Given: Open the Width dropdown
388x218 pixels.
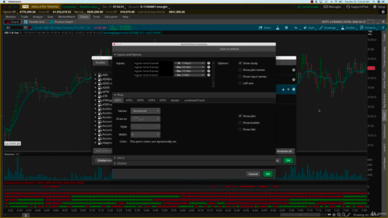Looking at the screenshot, I should [x=145, y=134].
